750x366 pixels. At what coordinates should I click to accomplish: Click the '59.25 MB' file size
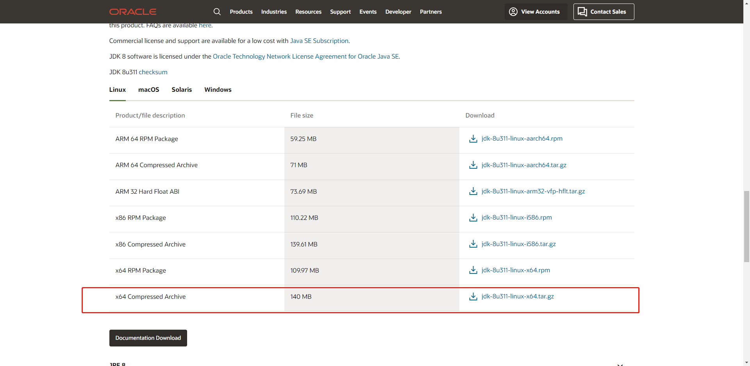coord(303,139)
